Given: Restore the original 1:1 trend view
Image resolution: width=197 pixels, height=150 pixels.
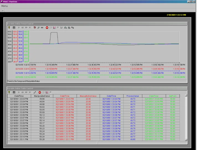Looking at the screenshot, I should point(42,28).
